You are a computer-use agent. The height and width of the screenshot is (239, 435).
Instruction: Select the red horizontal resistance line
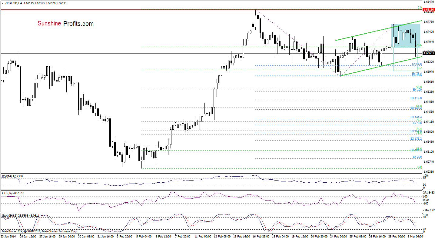tap(212, 10)
